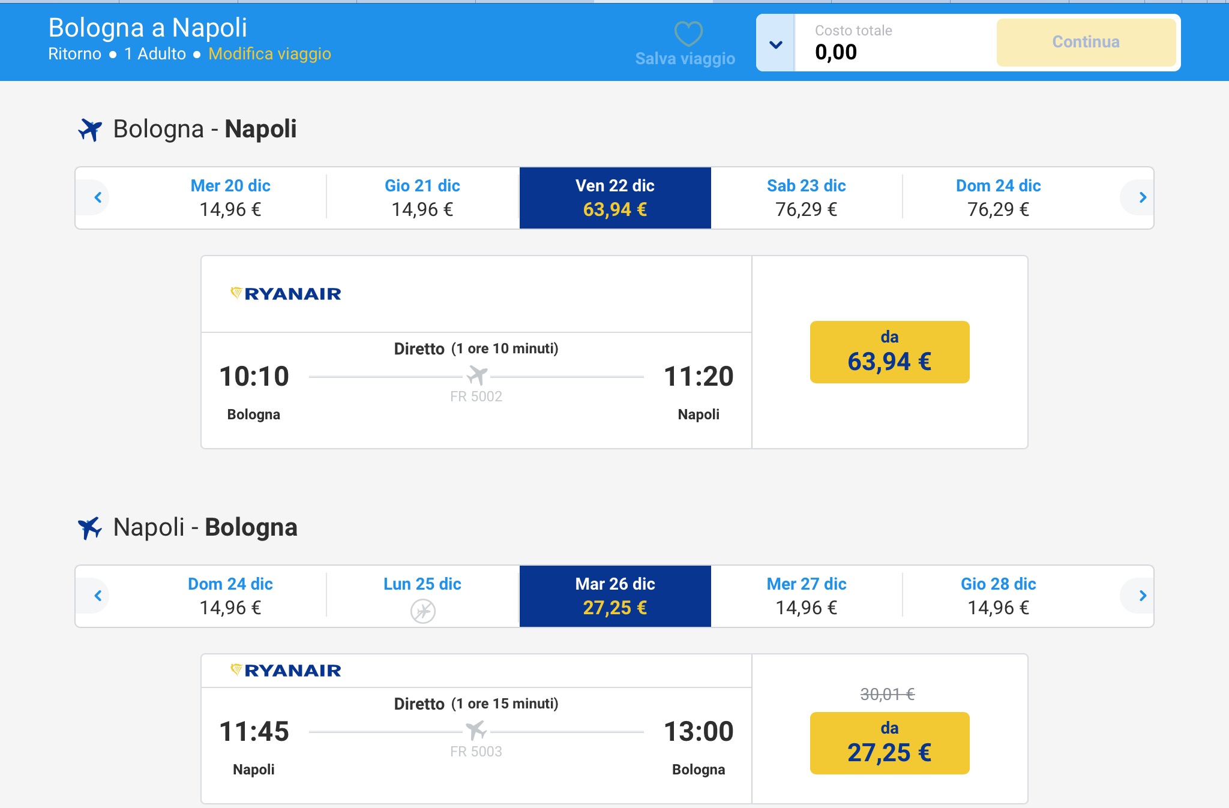Select the Sab 23 dic outbound date tab
Viewport: 1229px width, 808px height.
[x=806, y=197]
